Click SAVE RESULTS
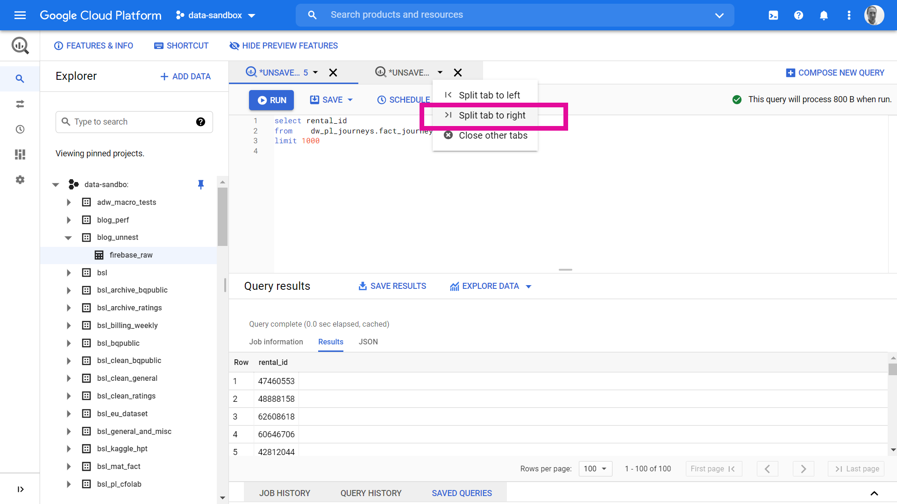The width and height of the screenshot is (897, 504). click(392, 286)
